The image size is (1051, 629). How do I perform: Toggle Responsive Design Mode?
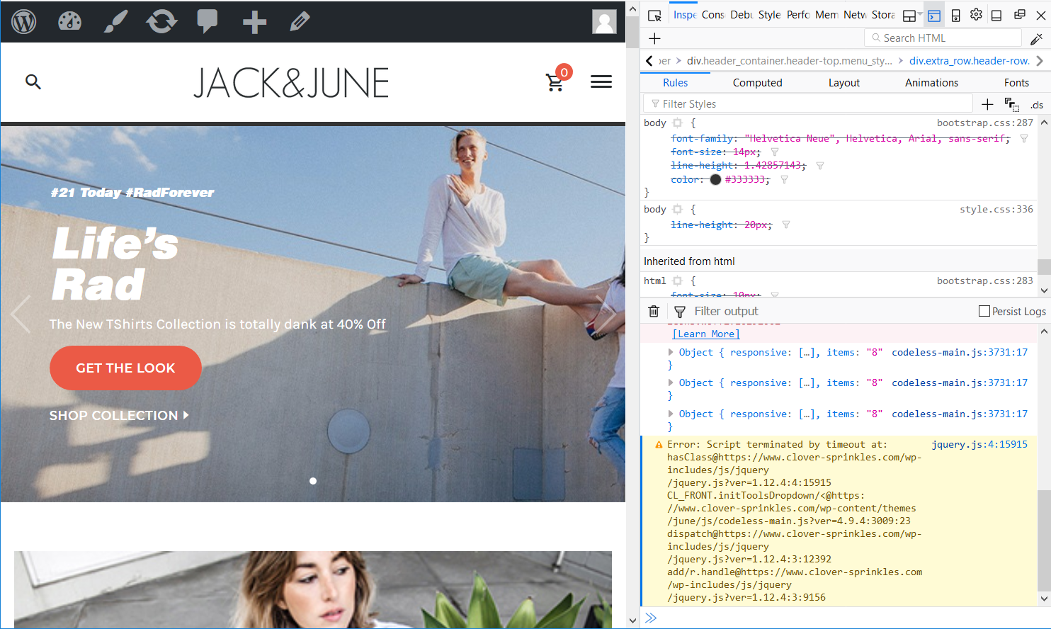(x=955, y=15)
